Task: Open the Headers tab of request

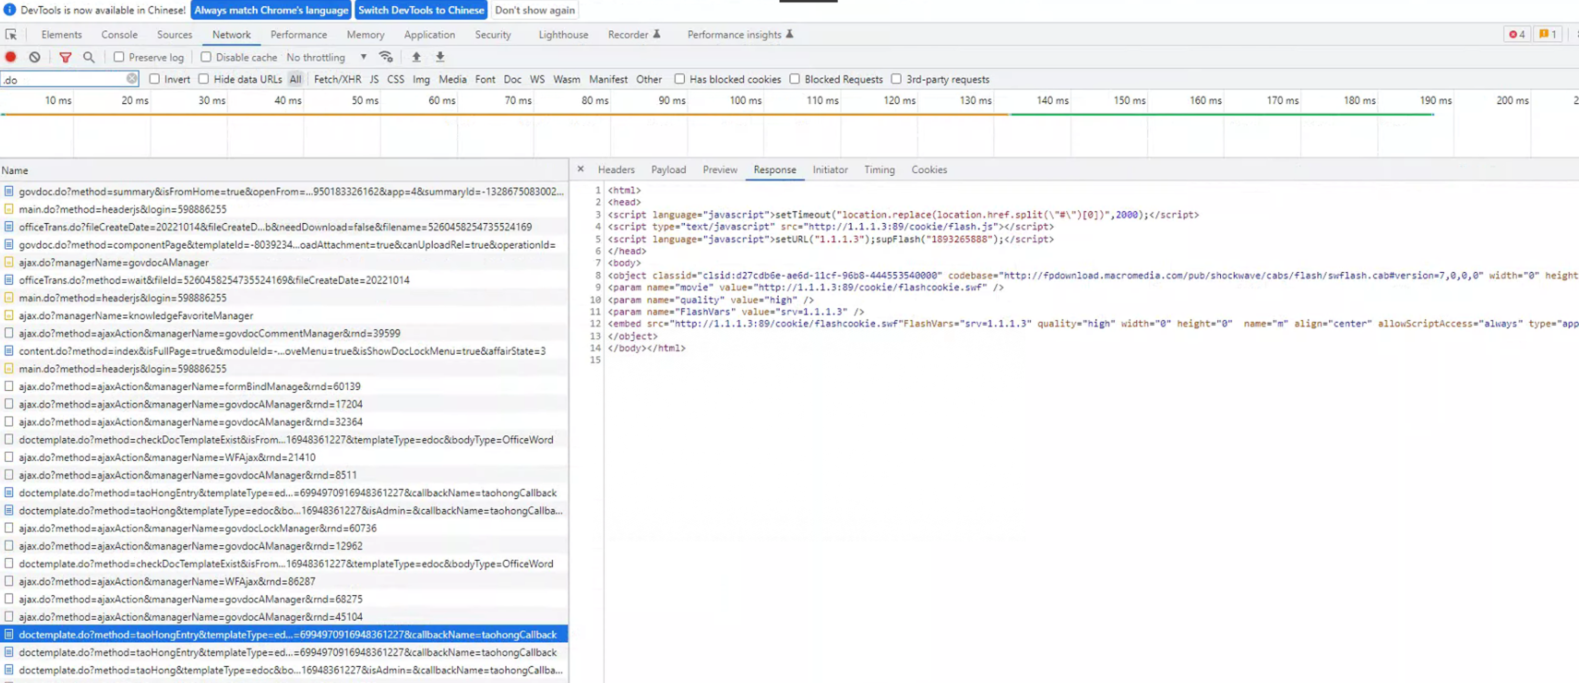Action: click(616, 170)
